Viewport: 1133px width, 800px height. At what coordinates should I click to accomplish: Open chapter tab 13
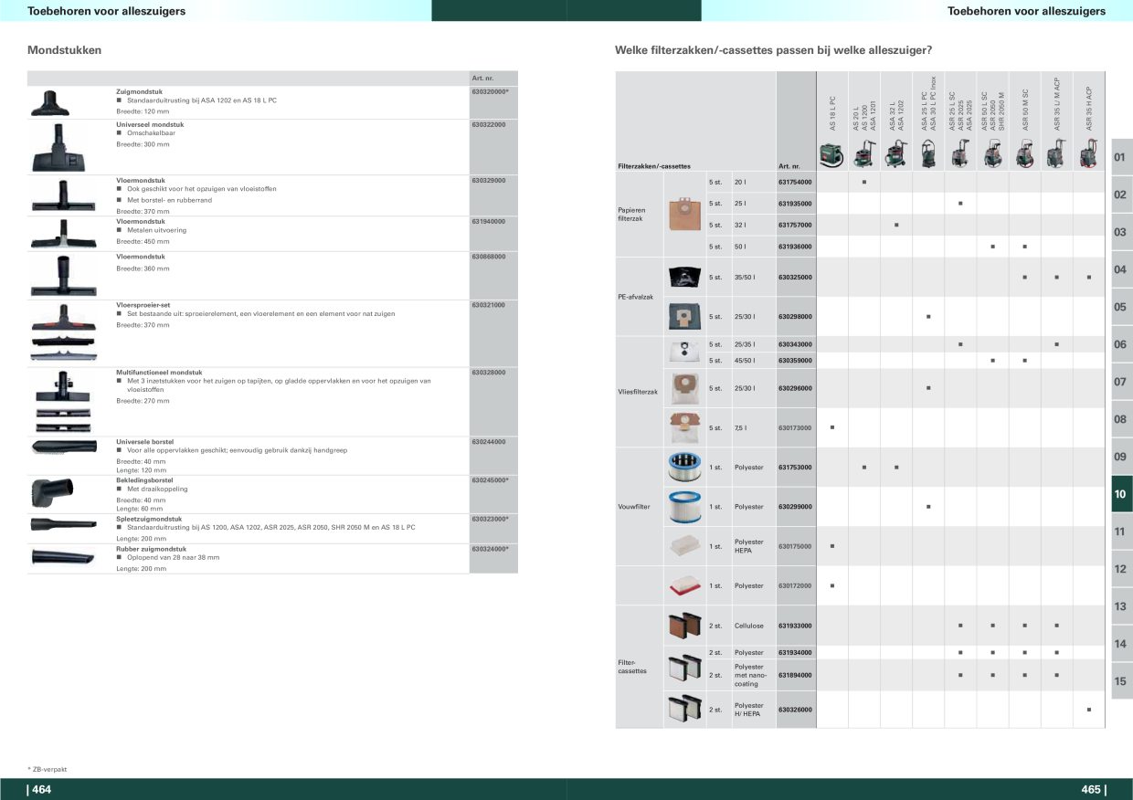click(x=1121, y=606)
